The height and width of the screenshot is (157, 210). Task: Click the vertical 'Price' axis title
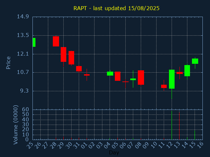click(x=8, y=63)
